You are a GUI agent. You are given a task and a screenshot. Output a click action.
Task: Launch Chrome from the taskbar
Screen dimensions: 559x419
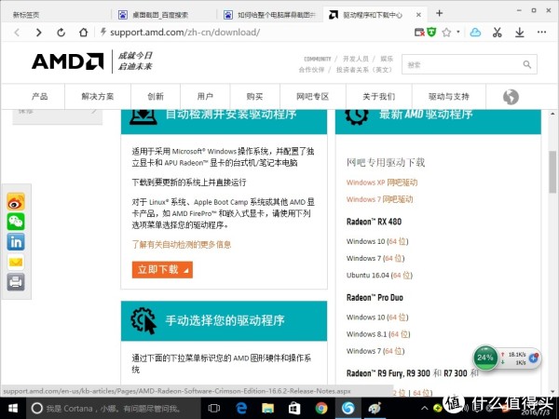(321, 408)
